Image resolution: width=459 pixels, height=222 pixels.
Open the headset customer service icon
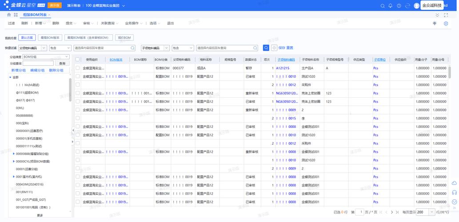pos(454,192)
